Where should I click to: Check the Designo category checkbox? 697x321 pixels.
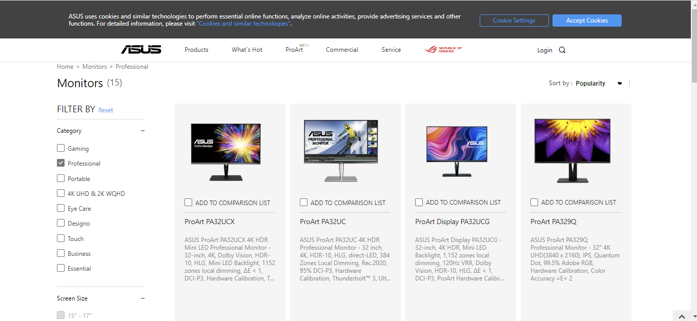point(61,223)
